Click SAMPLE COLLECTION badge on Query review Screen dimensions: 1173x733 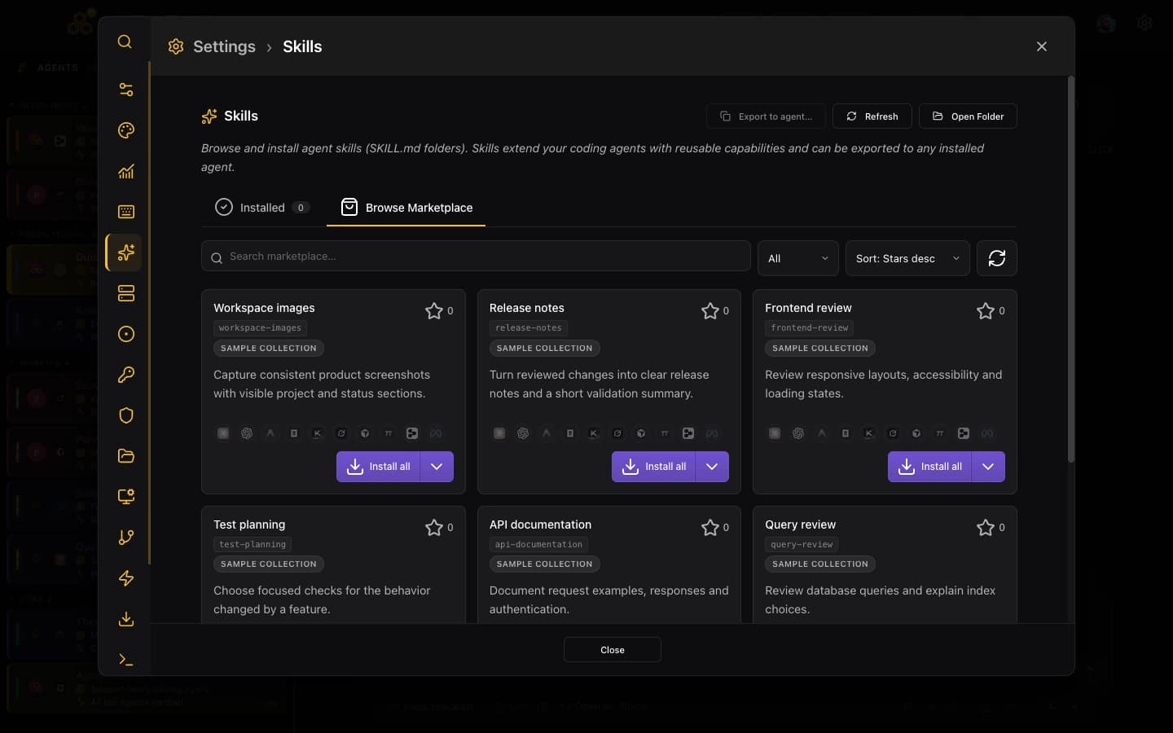[820, 564]
